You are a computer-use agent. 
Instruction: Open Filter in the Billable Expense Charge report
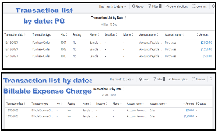pos(159,79)
